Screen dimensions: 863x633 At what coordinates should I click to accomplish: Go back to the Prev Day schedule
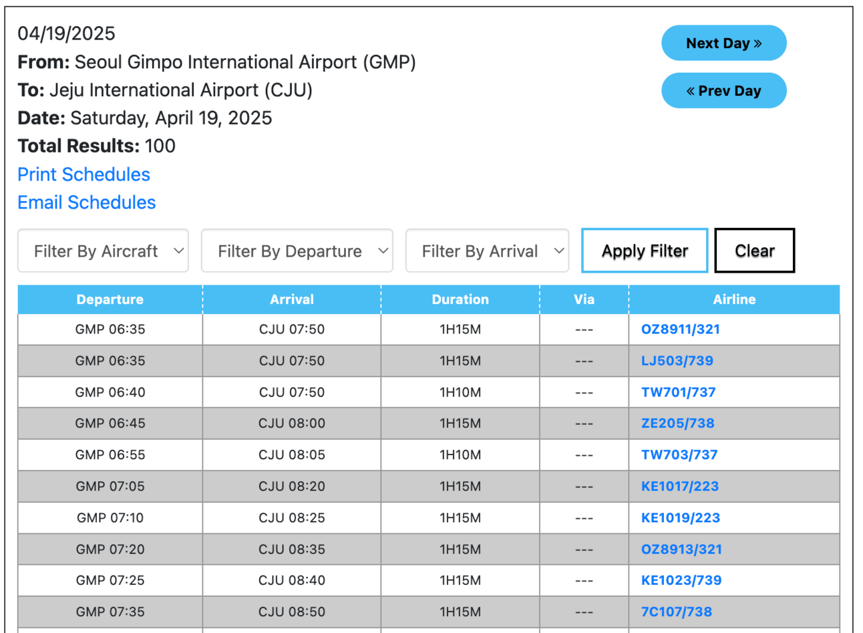tap(723, 91)
